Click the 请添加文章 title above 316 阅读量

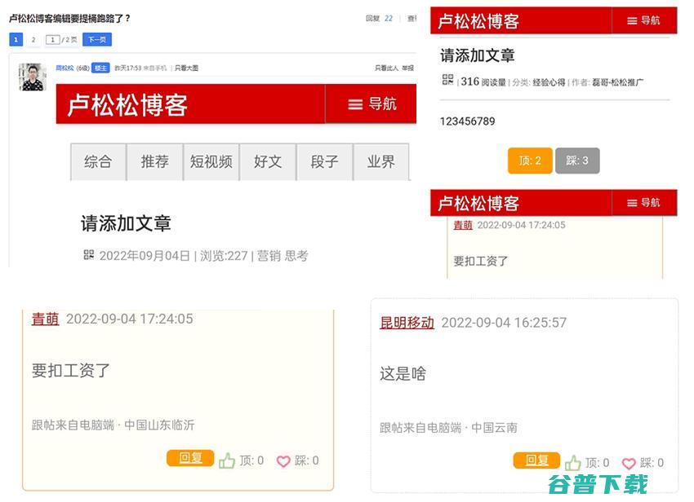pos(477,55)
